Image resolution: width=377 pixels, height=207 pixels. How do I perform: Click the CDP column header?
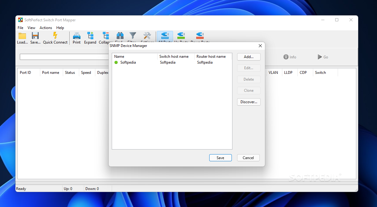[305, 73]
